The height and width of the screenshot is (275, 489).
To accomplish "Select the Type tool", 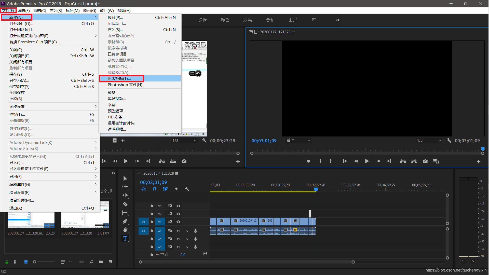I will pos(125,239).
